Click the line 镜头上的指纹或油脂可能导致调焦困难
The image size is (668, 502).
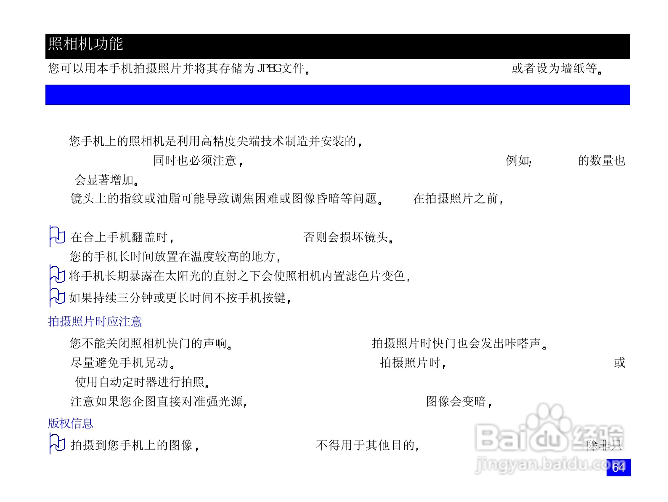[226, 198]
